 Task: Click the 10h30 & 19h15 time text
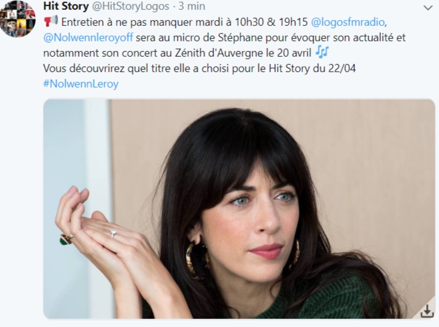tap(271, 22)
